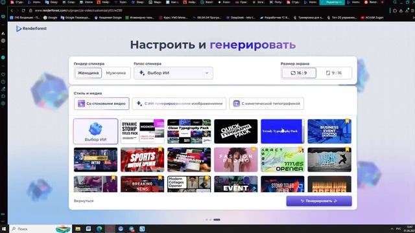Pick Dynamic Typography Pack template

tap(189, 160)
